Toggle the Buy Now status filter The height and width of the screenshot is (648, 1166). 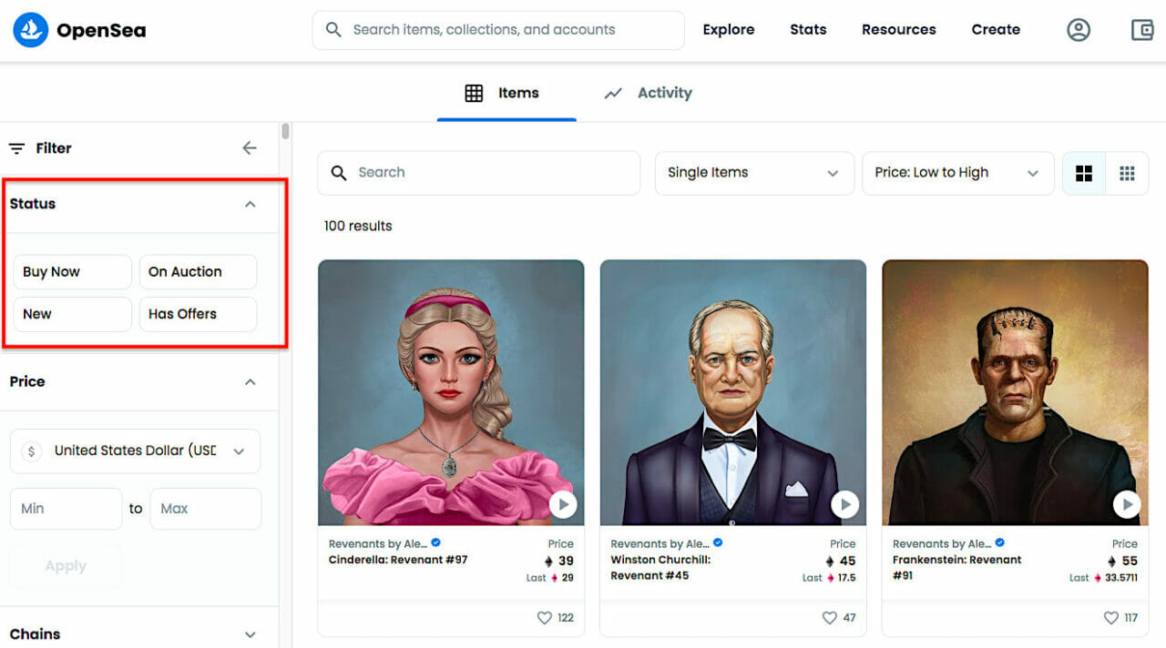pos(72,272)
